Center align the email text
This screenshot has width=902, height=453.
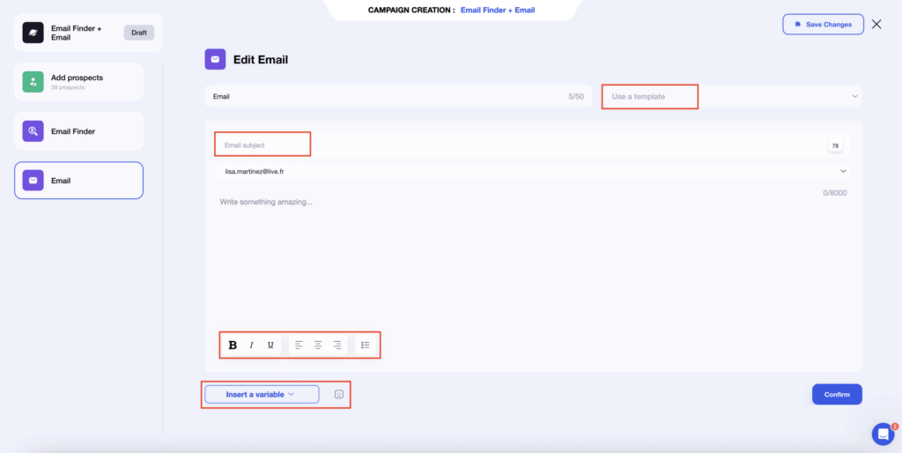point(318,345)
